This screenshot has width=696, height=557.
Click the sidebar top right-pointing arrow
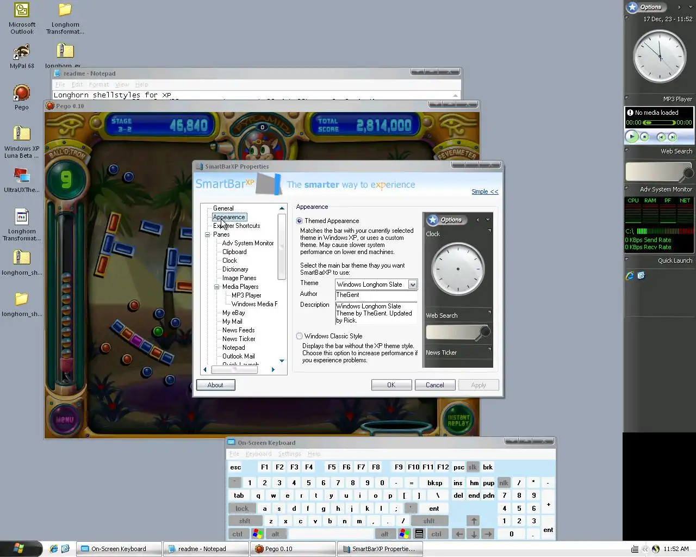click(679, 7)
